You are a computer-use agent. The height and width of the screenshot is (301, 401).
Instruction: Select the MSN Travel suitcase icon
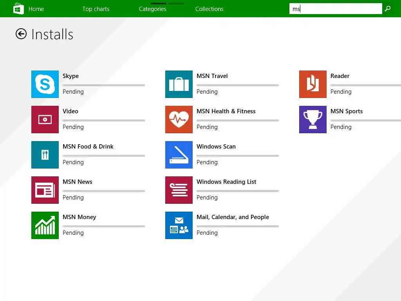tap(179, 84)
